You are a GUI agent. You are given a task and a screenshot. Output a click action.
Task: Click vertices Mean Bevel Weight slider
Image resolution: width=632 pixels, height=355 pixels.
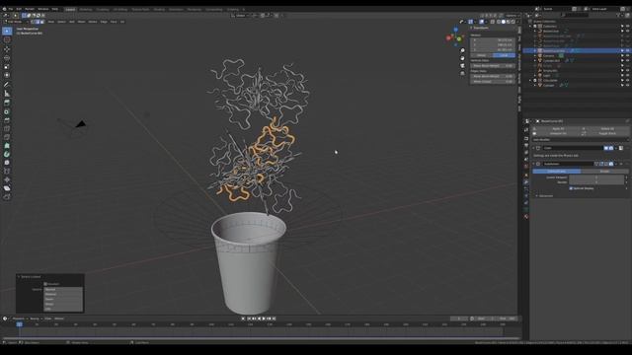(493, 66)
